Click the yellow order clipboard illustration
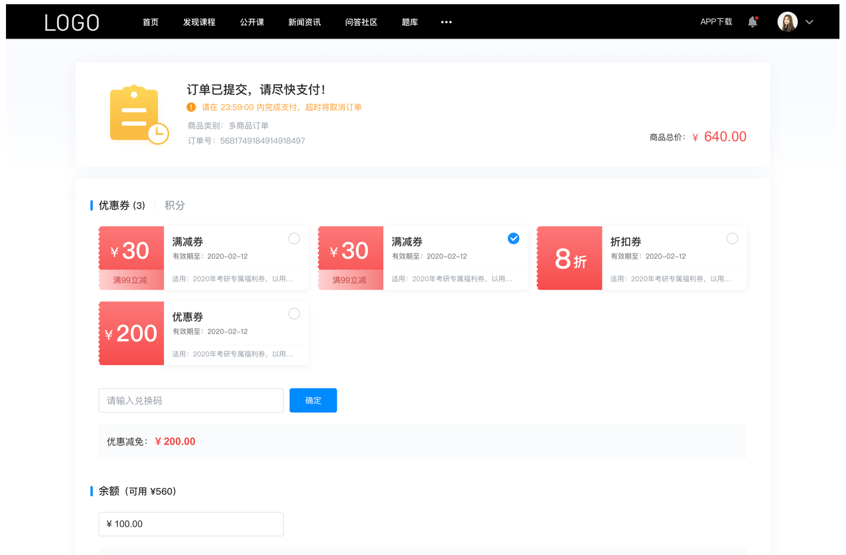The image size is (846, 555). pos(137,115)
